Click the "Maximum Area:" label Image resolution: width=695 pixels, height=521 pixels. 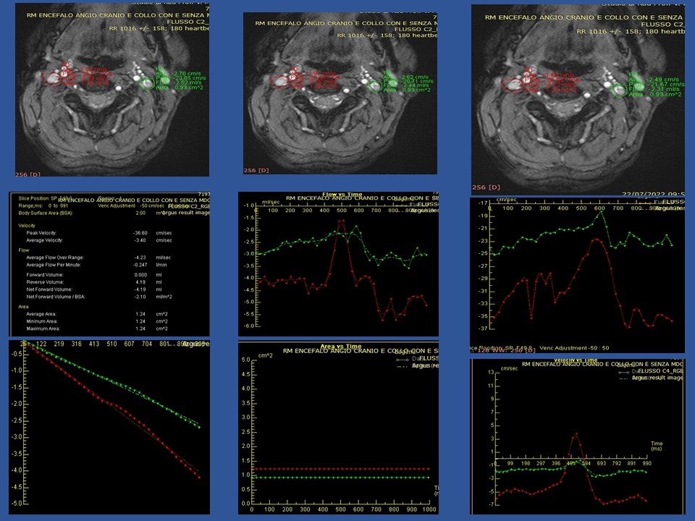[43, 329]
